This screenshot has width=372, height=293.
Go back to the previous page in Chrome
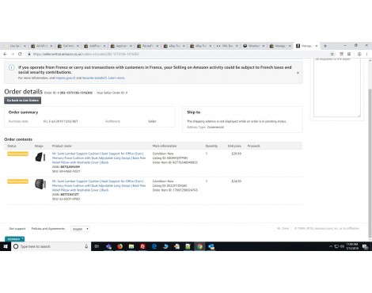6,54
